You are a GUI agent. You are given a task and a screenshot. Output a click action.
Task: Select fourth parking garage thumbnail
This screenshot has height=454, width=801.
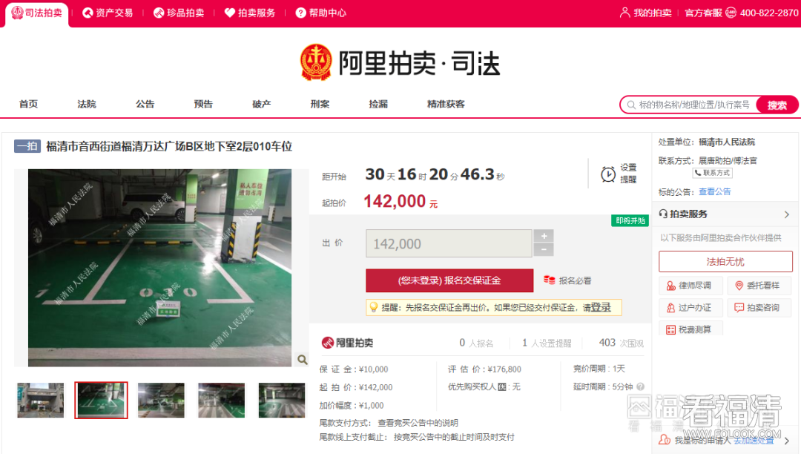[221, 401]
